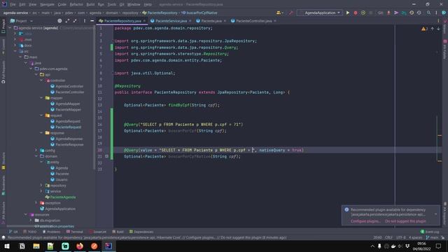The image size is (448, 252).
Task: Click the Windows notification center icon
Action: (x=439, y=246)
